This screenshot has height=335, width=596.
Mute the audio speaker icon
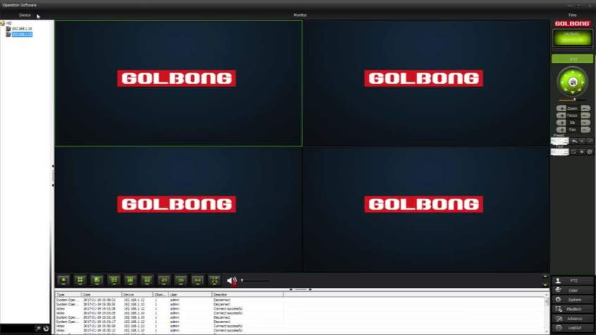232,281
